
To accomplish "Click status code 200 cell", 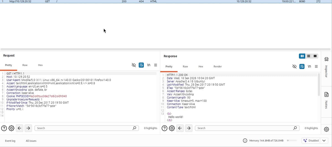I will pos(124,1).
